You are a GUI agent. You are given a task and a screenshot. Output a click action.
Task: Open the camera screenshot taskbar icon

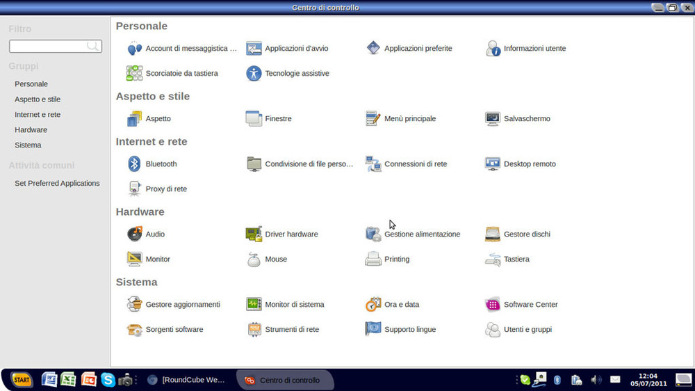coord(125,380)
